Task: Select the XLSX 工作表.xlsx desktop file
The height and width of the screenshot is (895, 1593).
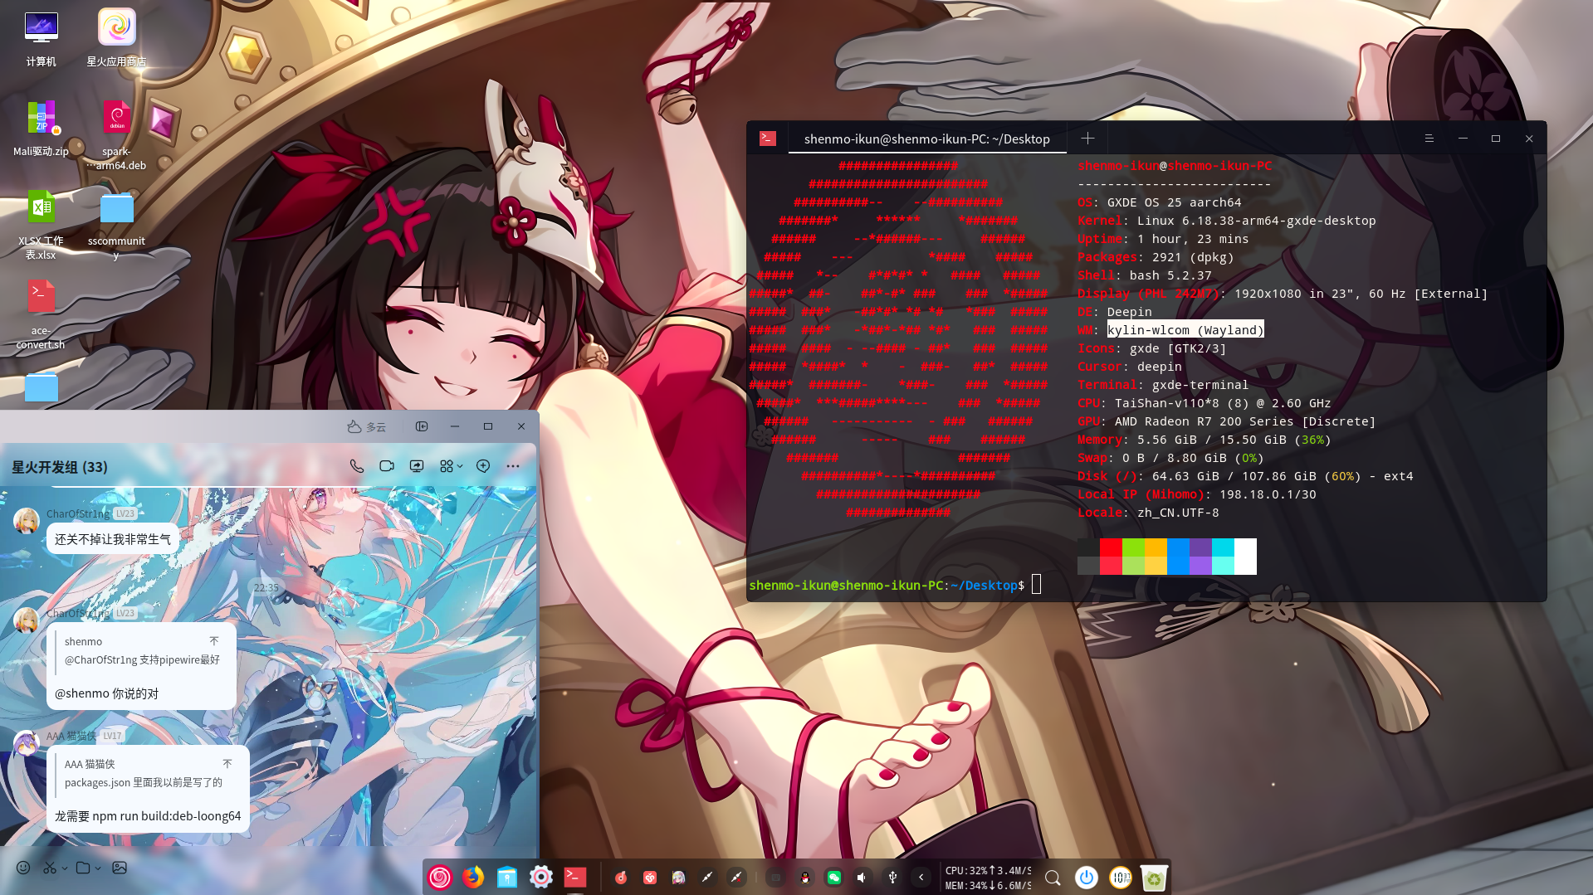Action: (41, 225)
